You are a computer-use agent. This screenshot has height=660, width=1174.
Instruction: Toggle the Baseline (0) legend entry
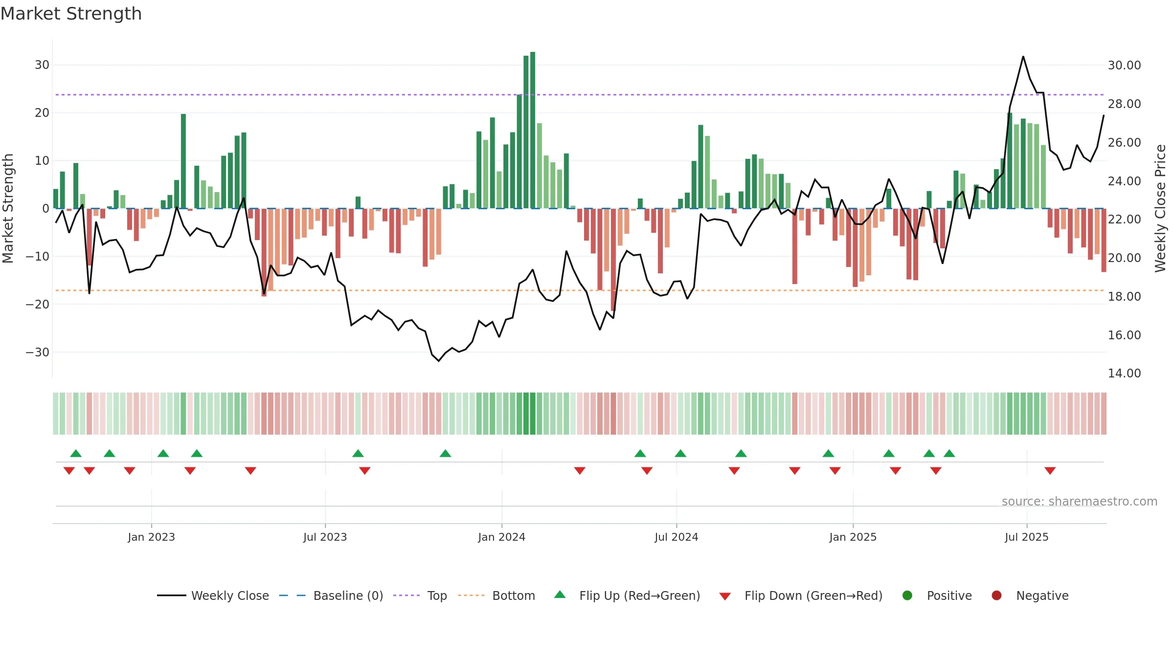point(331,595)
